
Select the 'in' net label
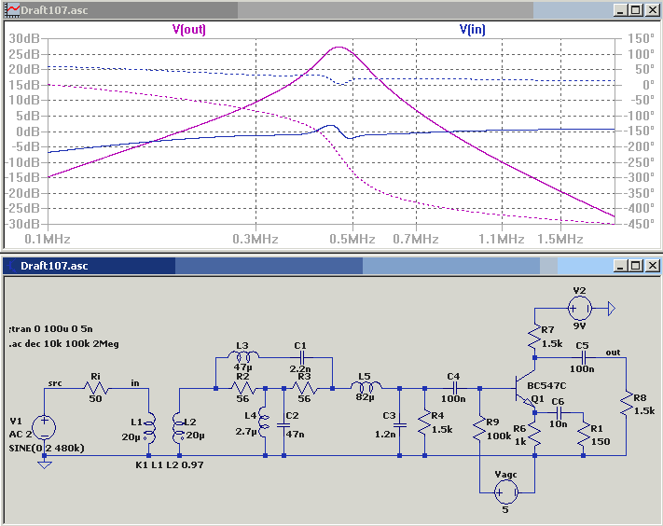pyautogui.click(x=135, y=382)
